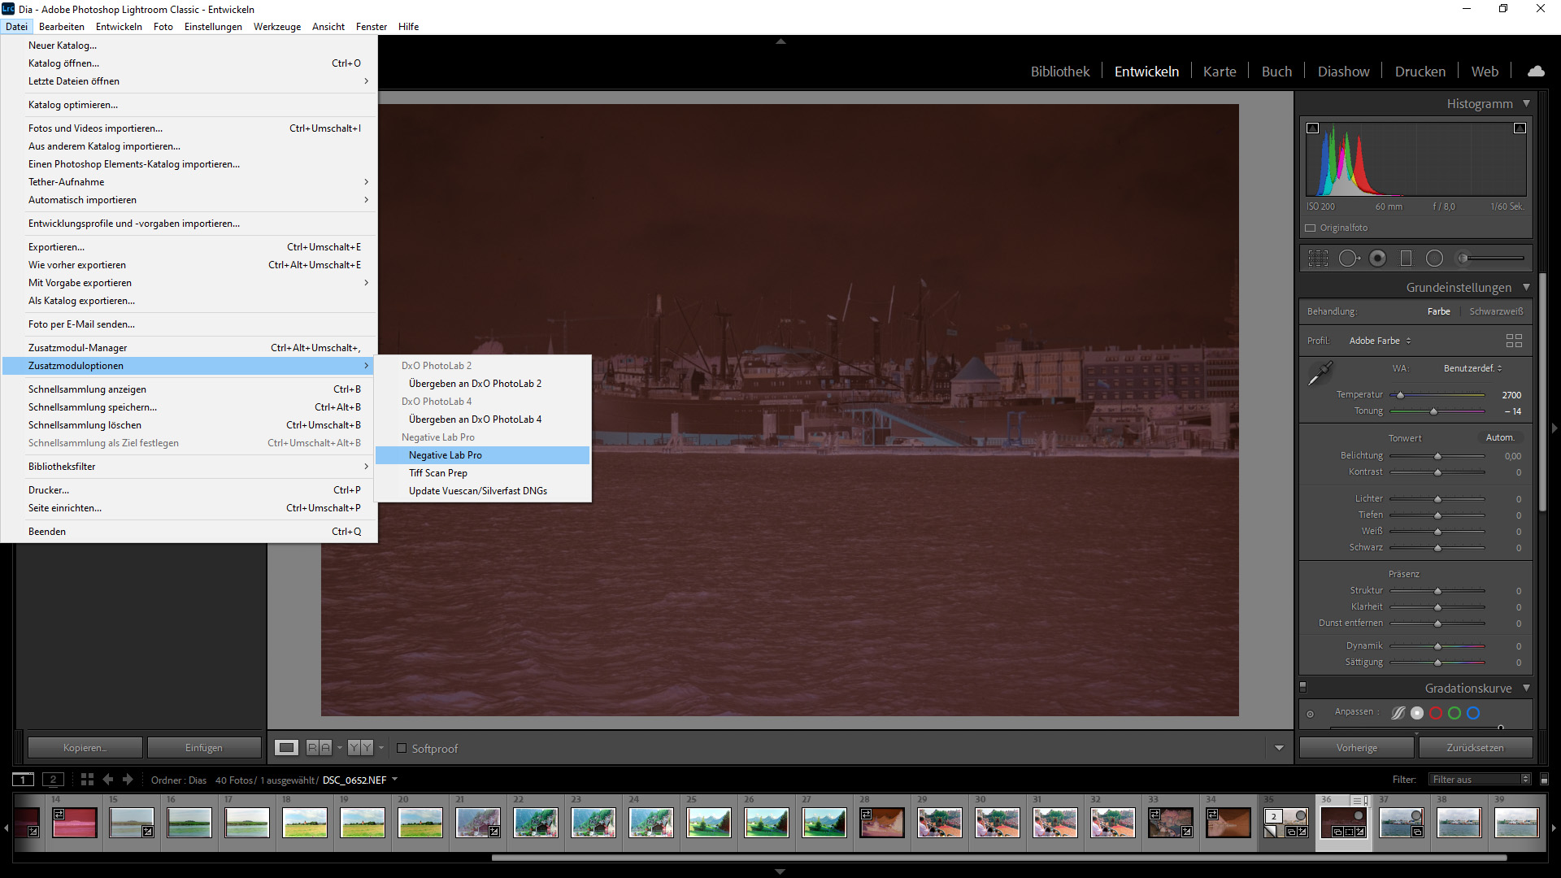This screenshot has height=878, width=1561.
Task: Activate the tone curve target adjustment tool
Action: tap(1310, 715)
